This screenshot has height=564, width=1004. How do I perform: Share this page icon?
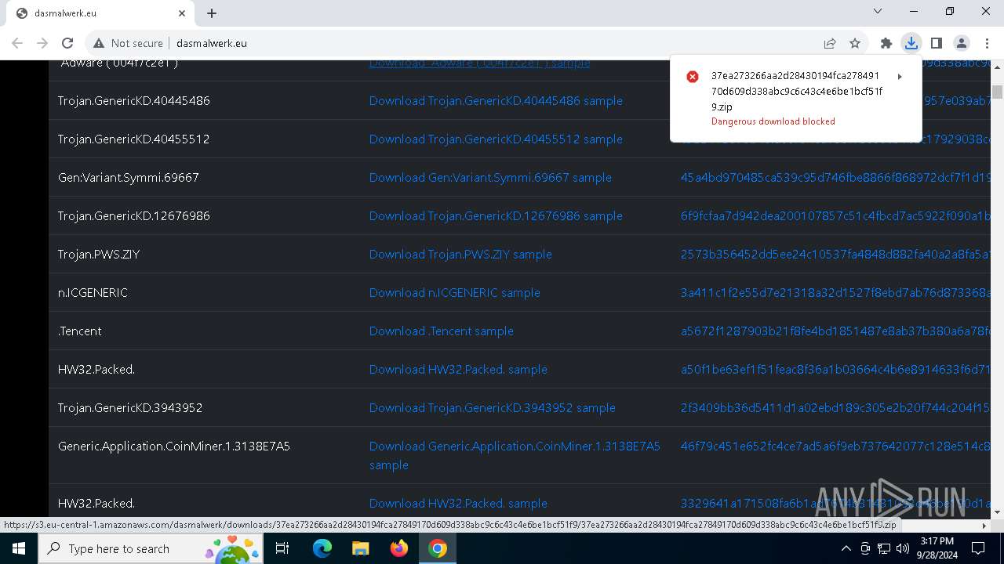coord(830,43)
